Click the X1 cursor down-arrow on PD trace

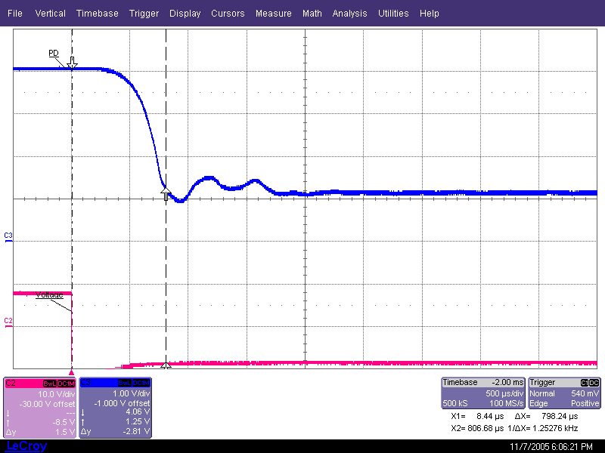tap(72, 63)
